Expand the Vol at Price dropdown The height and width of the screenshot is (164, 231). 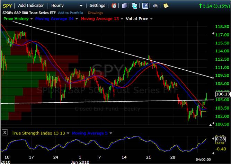151,19
